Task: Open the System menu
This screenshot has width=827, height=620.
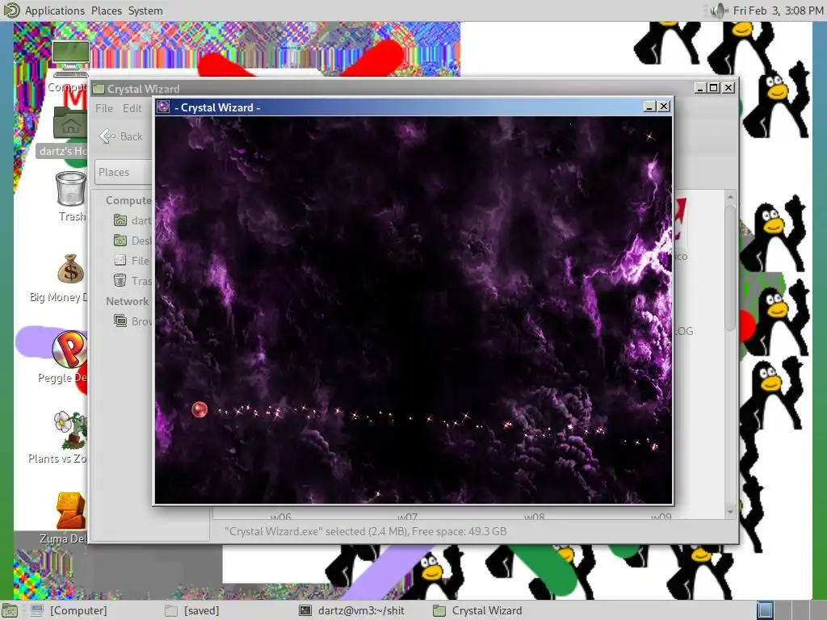Action: (x=145, y=10)
